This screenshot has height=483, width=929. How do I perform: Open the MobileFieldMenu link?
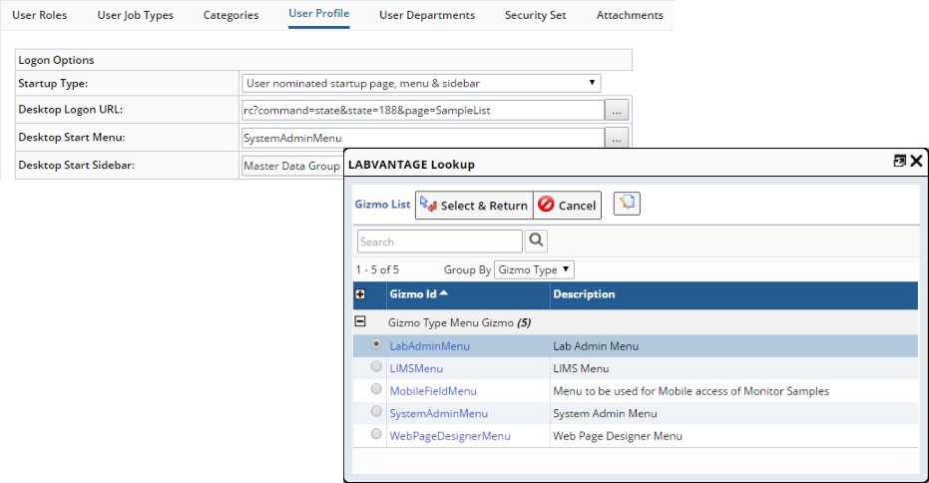tap(433, 391)
